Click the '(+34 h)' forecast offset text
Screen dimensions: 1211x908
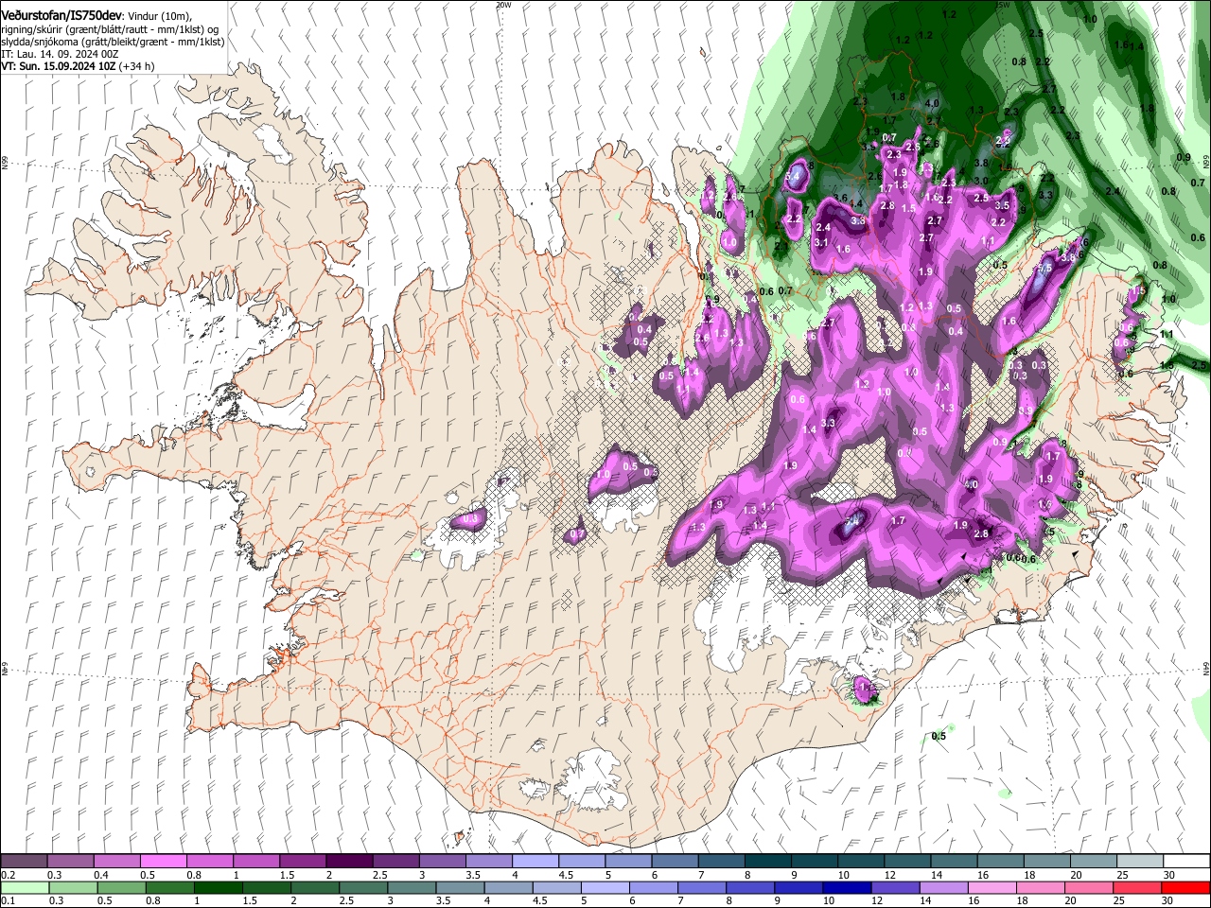click(135, 66)
